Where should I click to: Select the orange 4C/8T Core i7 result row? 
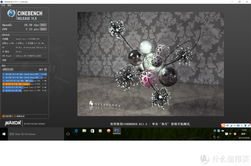click(25, 84)
